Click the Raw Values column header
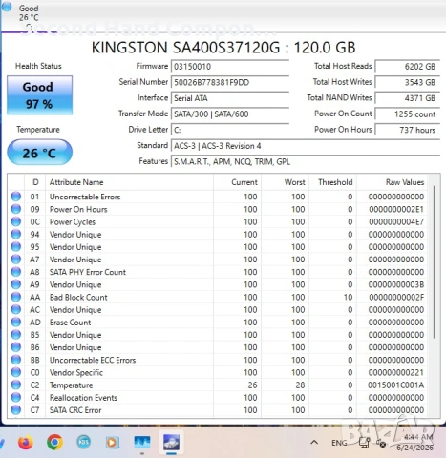 coord(393,182)
